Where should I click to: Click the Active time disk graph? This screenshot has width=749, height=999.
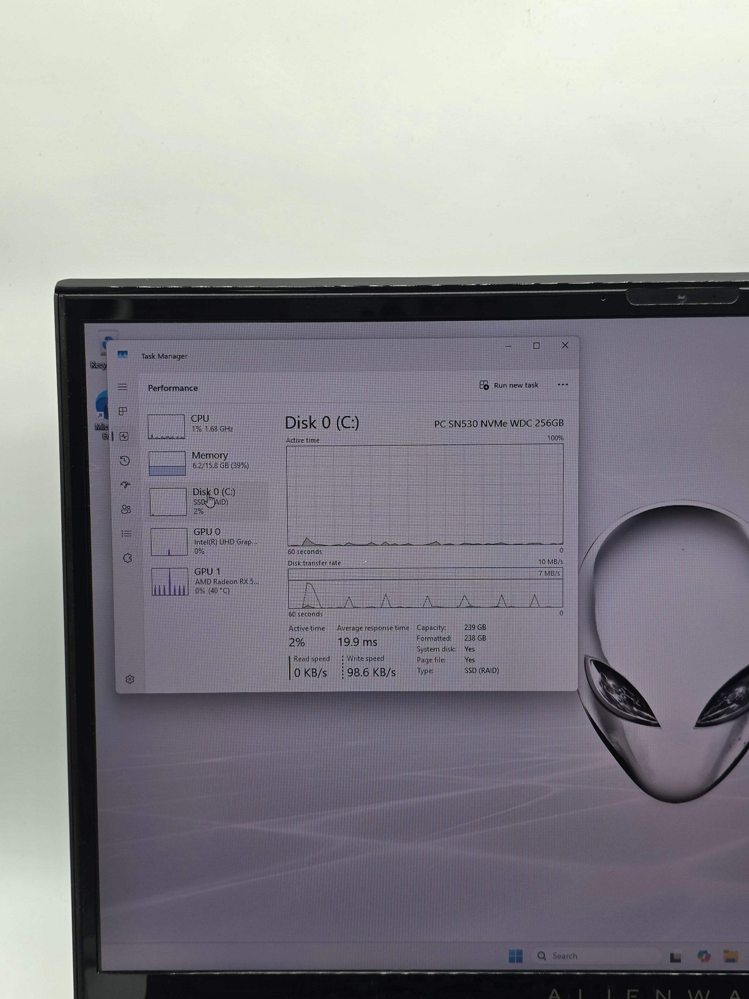tap(424, 495)
